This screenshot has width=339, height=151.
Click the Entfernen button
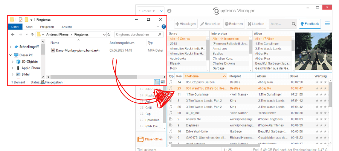tap(234, 24)
